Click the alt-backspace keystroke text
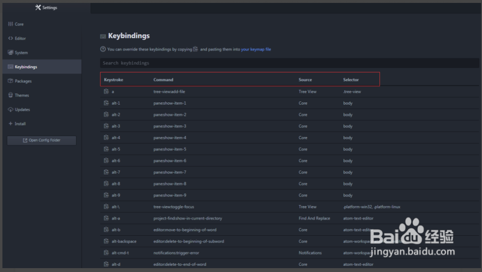482x272 pixels. click(124, 241)
